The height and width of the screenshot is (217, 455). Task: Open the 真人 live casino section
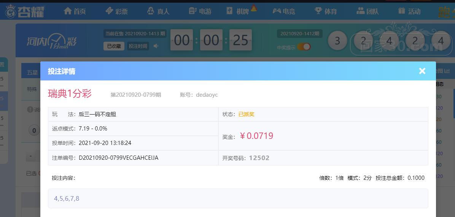(158, 11)
